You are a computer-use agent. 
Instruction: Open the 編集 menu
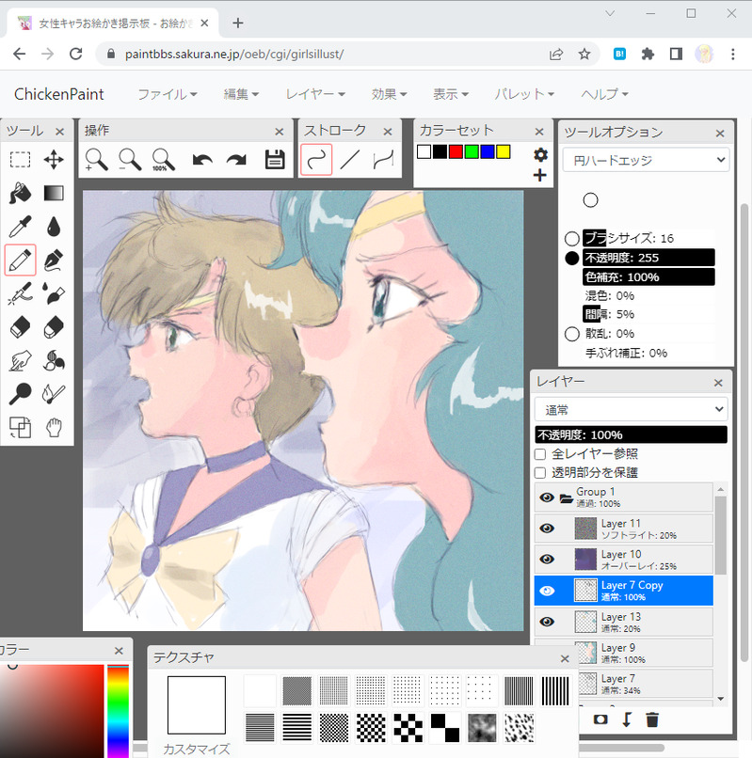241,94
